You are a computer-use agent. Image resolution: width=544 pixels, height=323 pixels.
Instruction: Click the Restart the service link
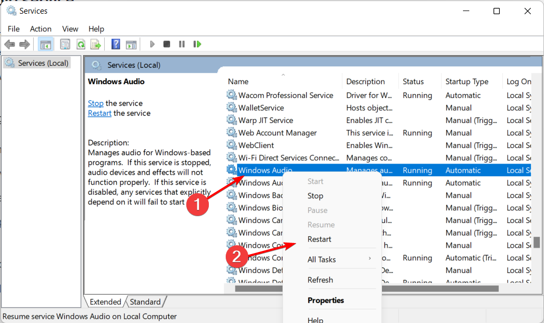99,113
